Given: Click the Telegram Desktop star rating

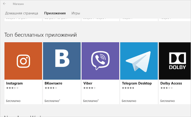Looking at the screenshot, I should [128, 88].
